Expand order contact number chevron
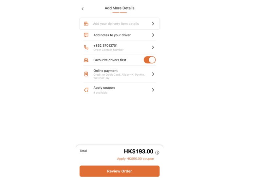This screenshot has height=183, width=262. pyautogui.click(x=153, y=47)
